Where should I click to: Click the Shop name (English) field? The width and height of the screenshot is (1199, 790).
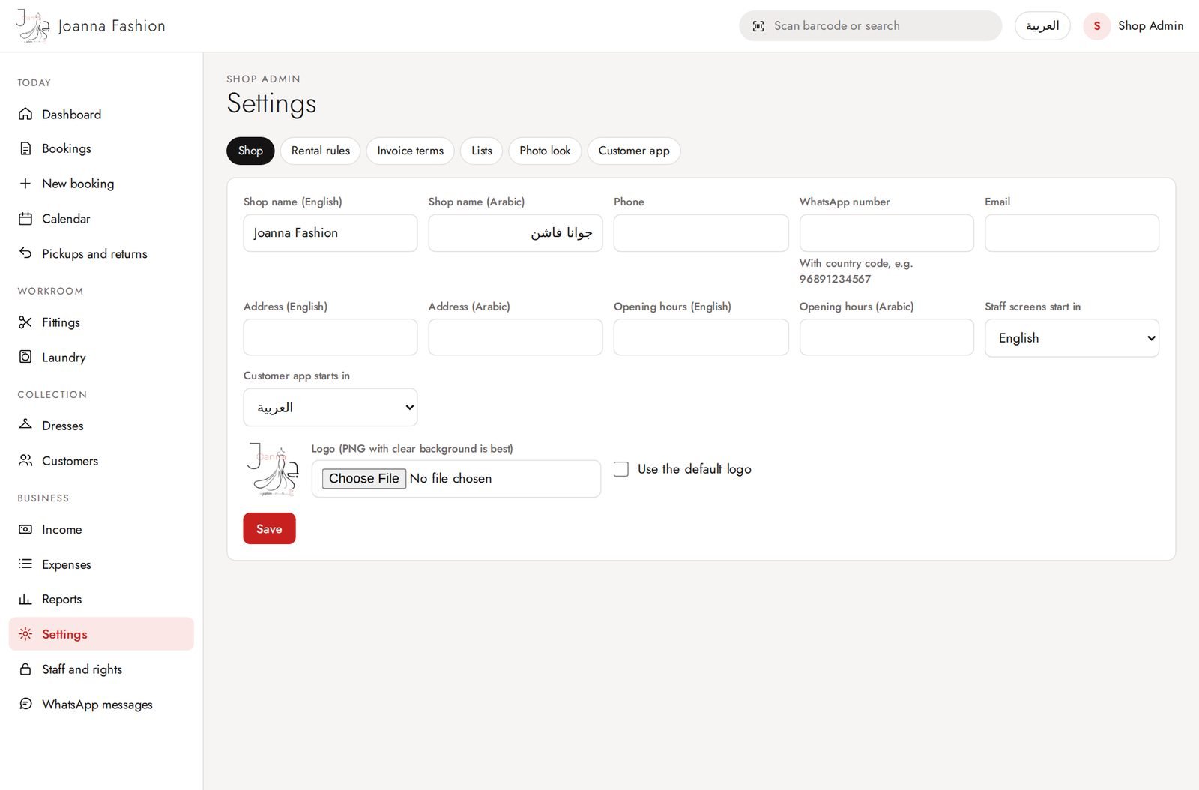click(330, 233)
